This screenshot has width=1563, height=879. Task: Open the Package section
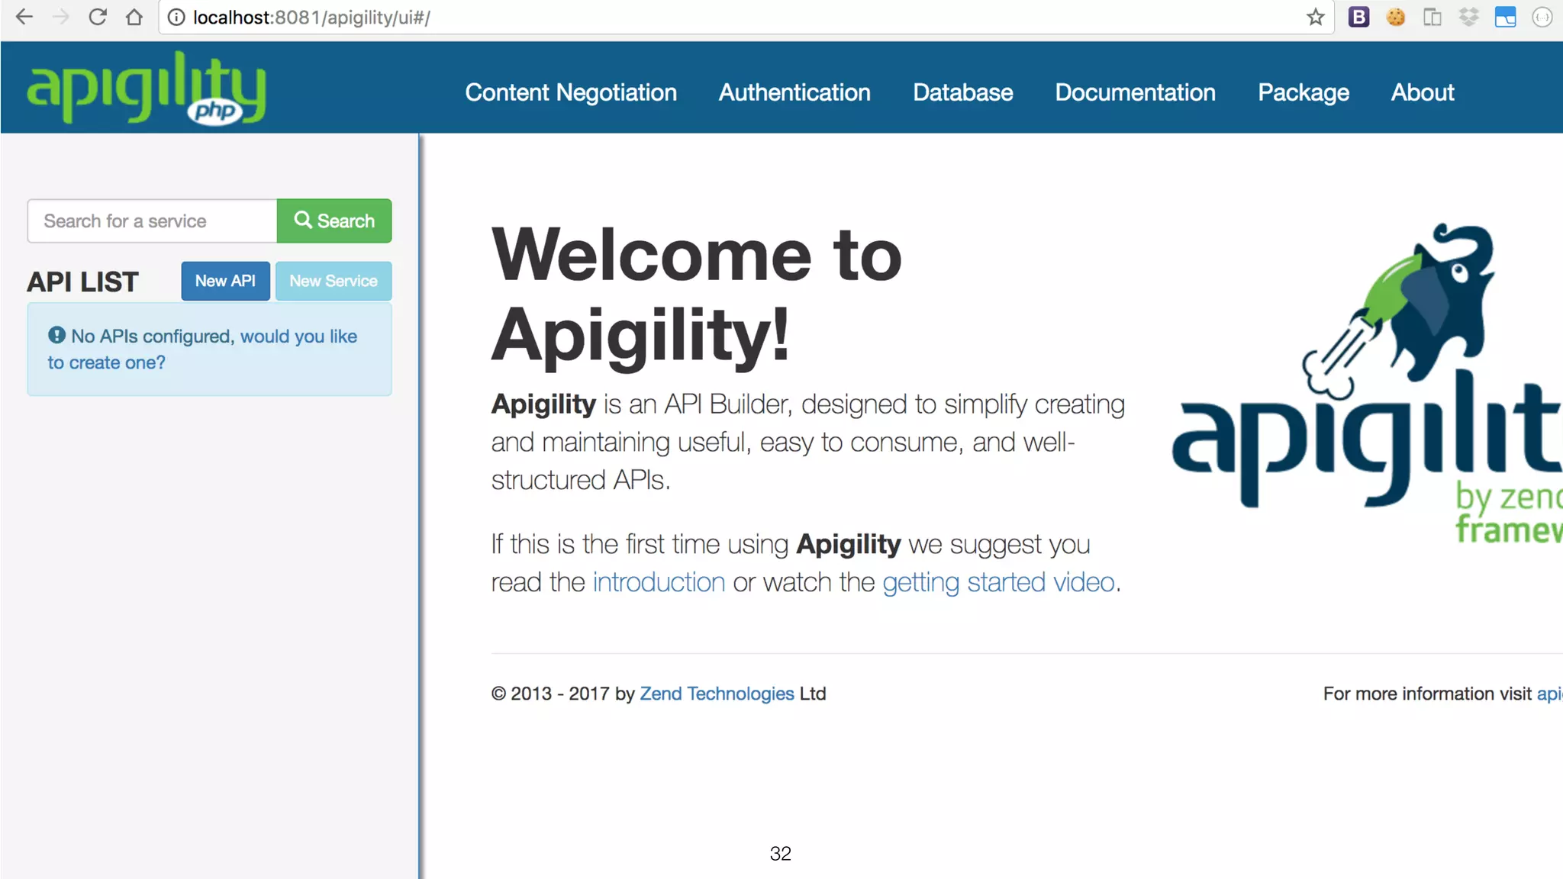coord(1304,92)
